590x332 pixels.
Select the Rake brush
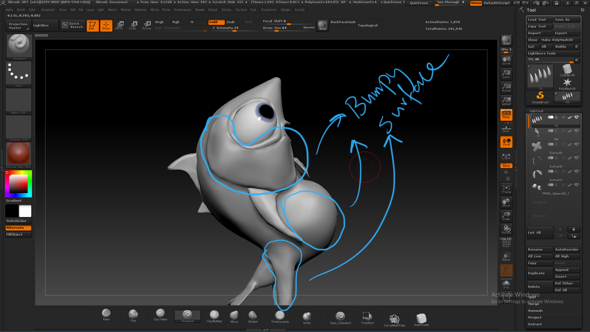(x=106, y=315)
